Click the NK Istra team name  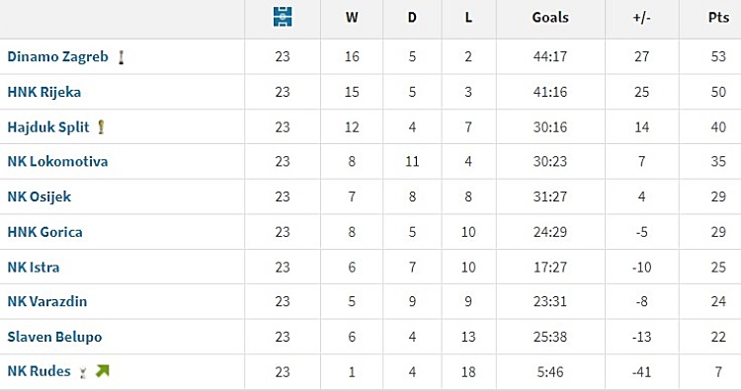tap(34, 268)
